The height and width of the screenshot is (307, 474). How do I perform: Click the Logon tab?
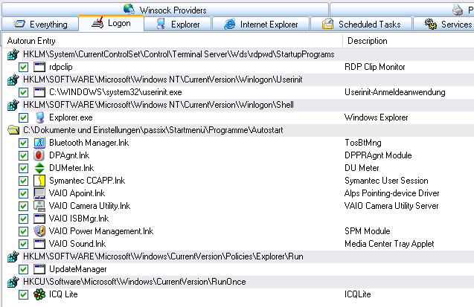pyautogui.click(x=111, y=23)
